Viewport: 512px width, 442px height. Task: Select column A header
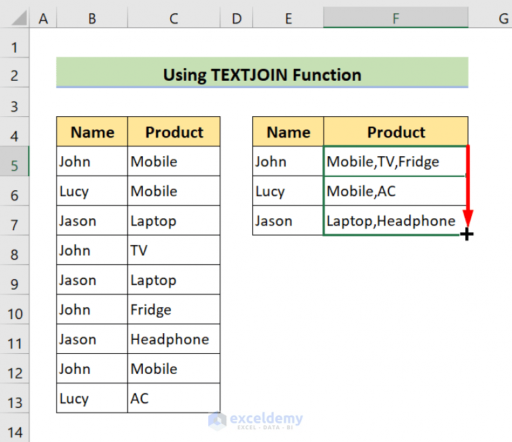click(x=43, y=19)
